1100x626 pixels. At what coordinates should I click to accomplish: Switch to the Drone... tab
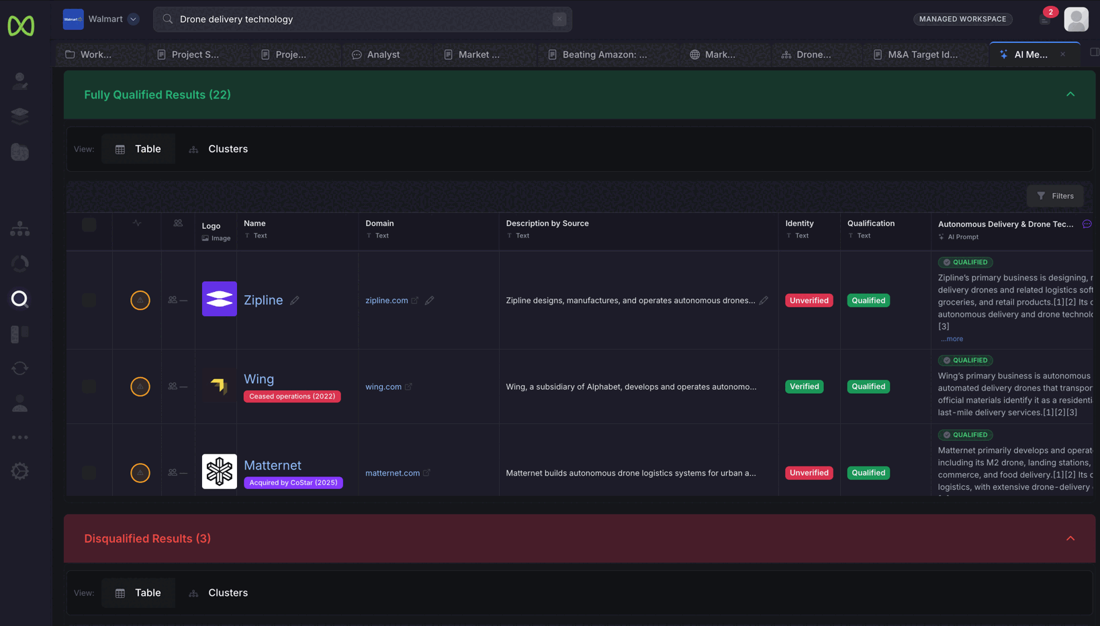(807, 54)
